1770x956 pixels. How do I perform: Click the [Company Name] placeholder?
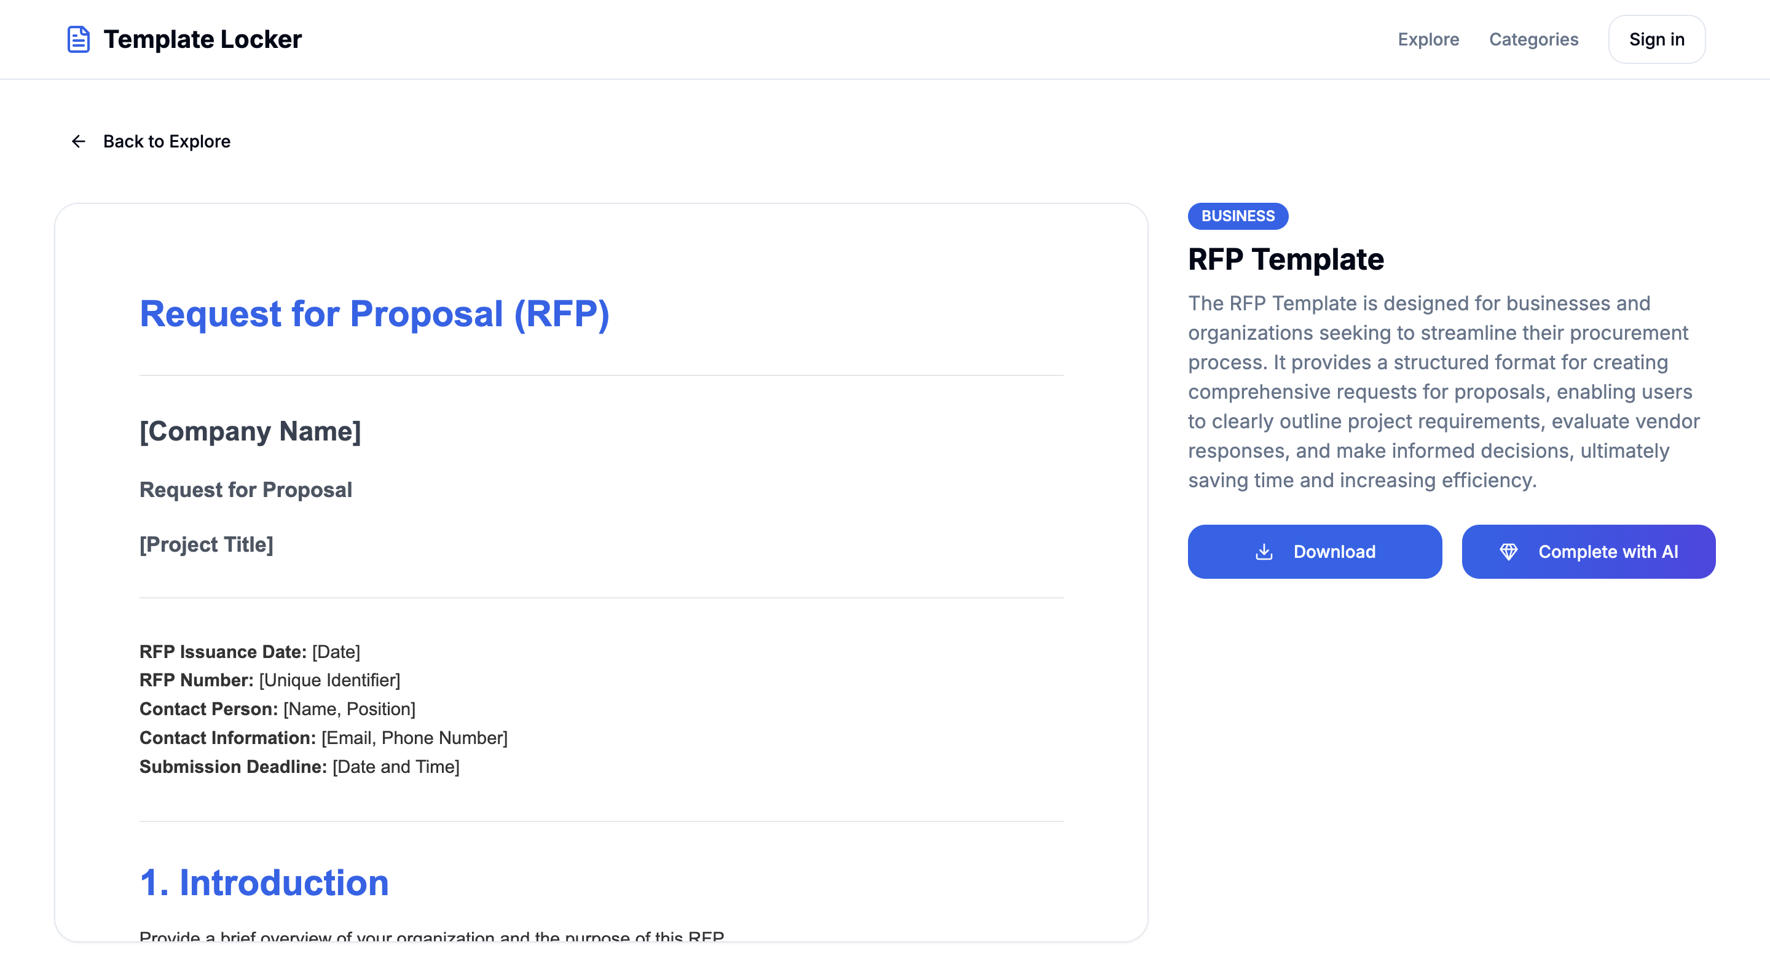click(x=250, y=431)
